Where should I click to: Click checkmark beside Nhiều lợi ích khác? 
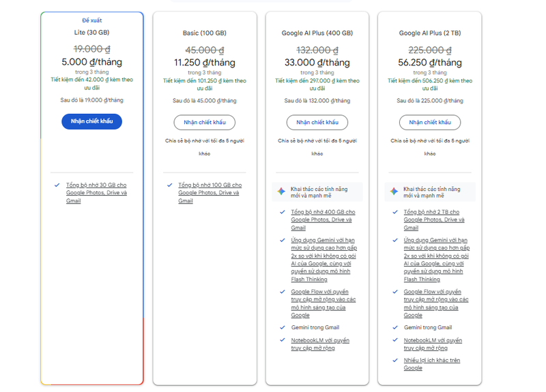click(395, 361)
